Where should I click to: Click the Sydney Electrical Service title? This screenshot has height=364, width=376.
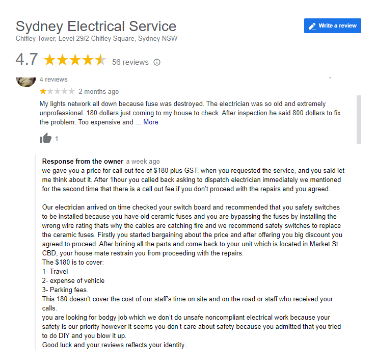pyautogui.click(x=96, y=26)
